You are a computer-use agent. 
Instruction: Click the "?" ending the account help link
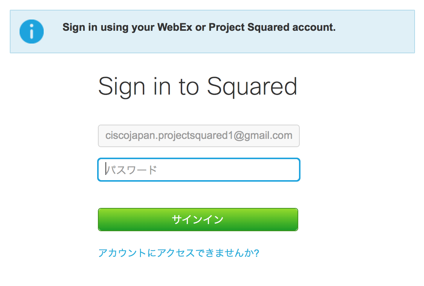pyautogui.click(x=256, y=253)
